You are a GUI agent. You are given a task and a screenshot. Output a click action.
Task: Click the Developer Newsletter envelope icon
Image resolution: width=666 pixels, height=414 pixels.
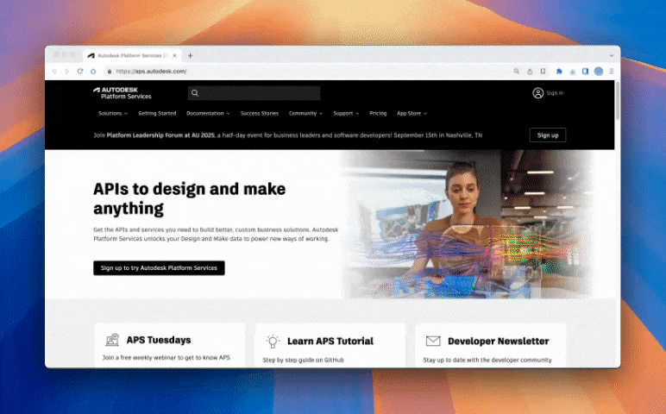point(432,341)
